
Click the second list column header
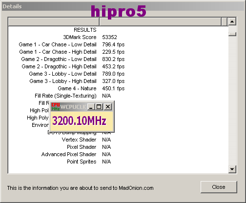pyautogui.click(x=161, y=21)
